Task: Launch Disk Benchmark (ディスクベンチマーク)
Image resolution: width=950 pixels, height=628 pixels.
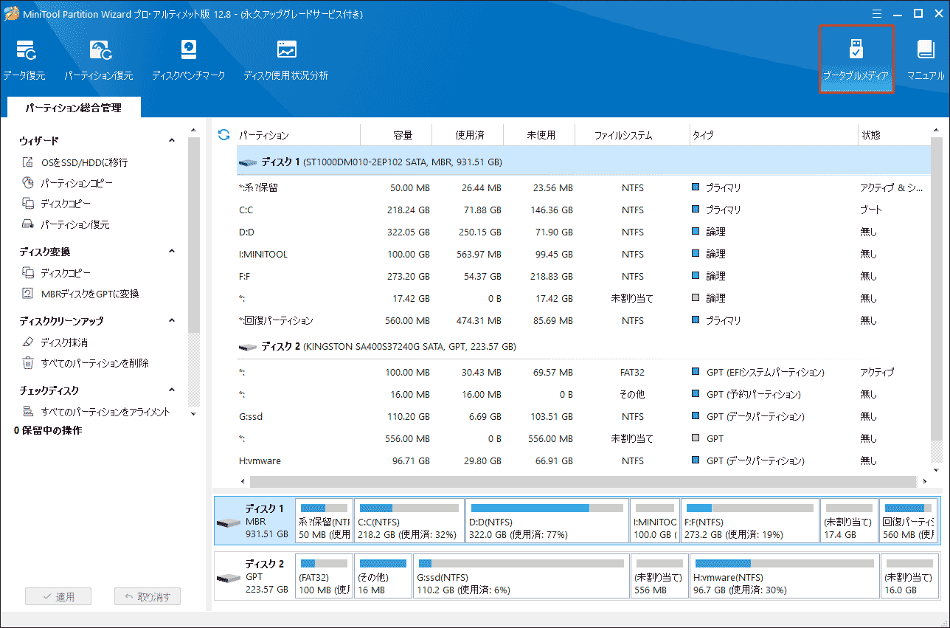Action: point(189,61)
